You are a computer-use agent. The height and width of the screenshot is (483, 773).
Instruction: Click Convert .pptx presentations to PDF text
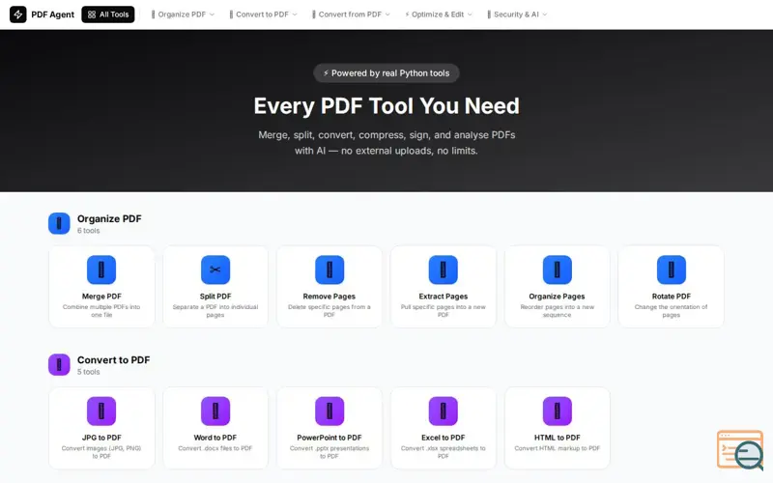[x=329, y=452]
